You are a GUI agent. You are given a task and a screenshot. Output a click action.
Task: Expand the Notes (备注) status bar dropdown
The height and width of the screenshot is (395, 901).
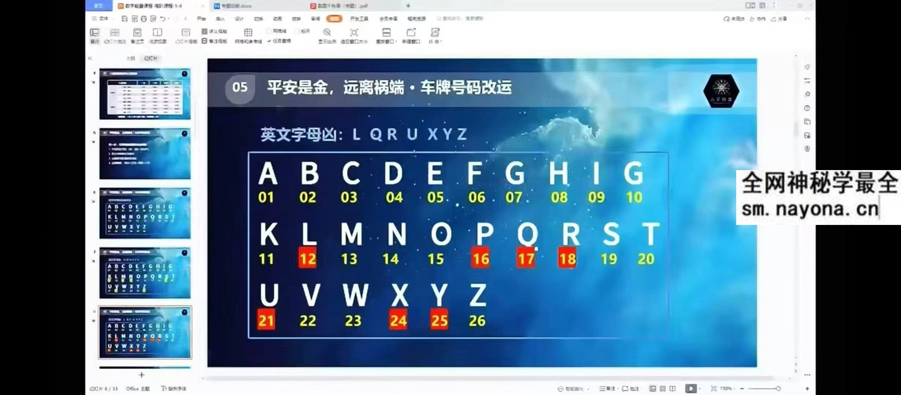tap(618, 389)
